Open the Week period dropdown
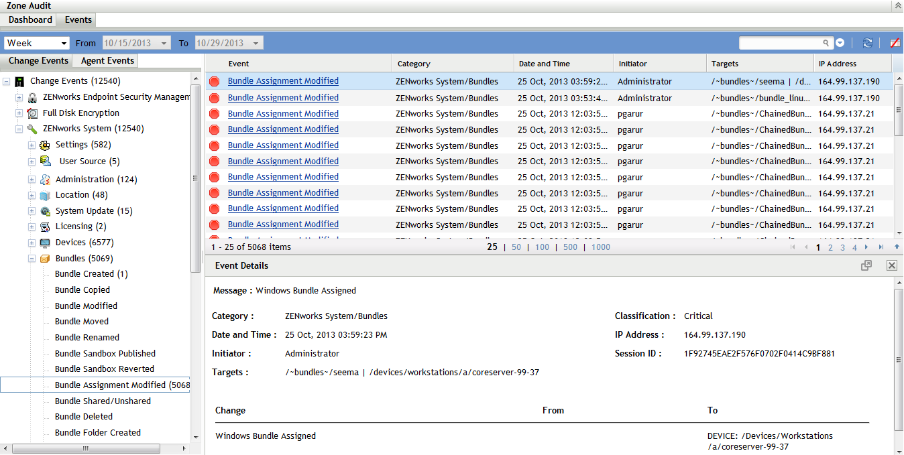The height and width of the screenshot is (455, 904). [37, 43]
